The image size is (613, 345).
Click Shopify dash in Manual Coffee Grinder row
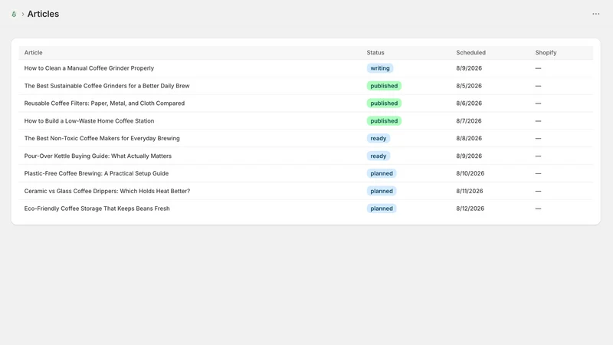coord(539,68)
